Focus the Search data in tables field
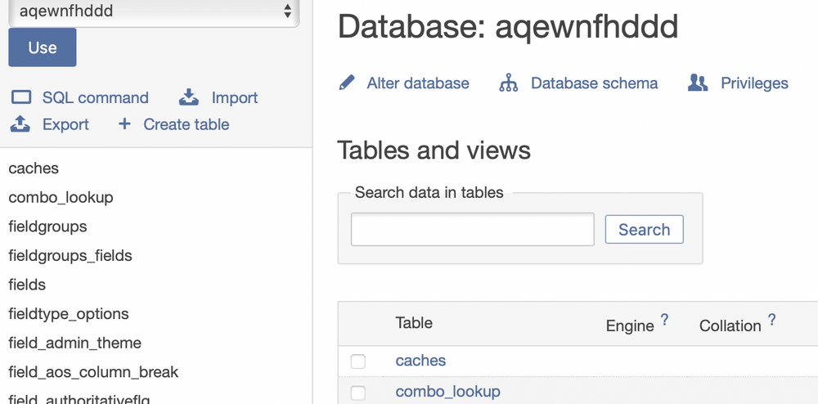 (x=472, y=230)
